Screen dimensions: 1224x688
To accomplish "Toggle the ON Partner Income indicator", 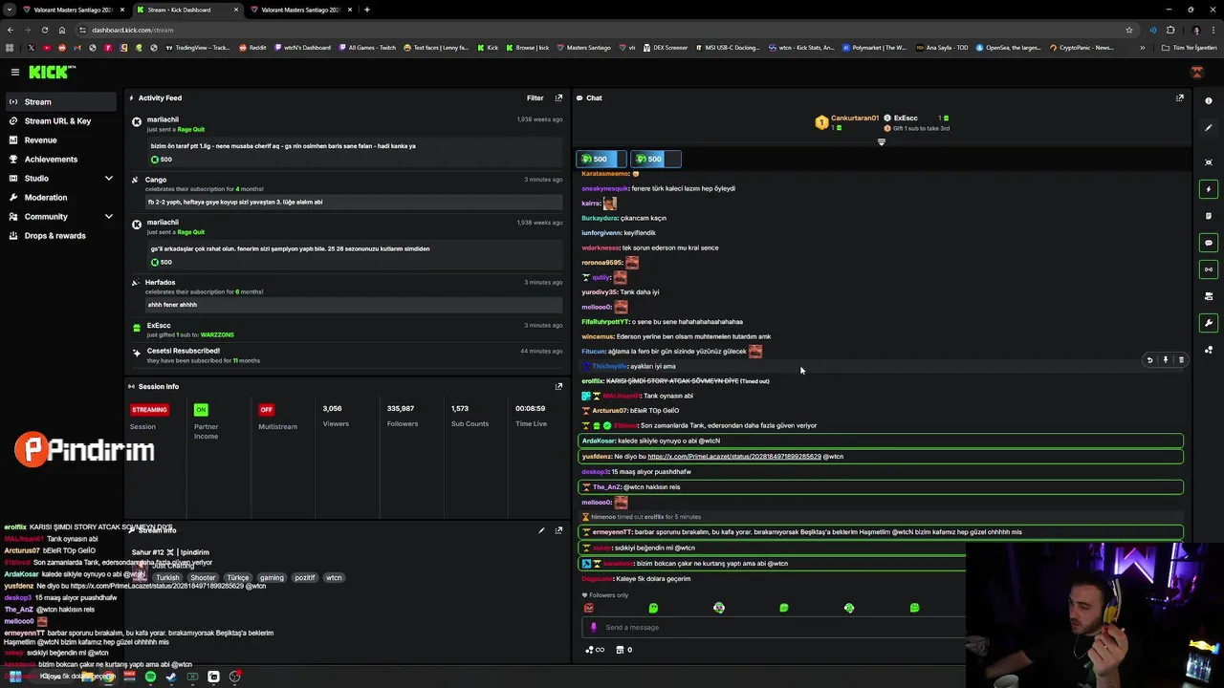I will 201,409.
